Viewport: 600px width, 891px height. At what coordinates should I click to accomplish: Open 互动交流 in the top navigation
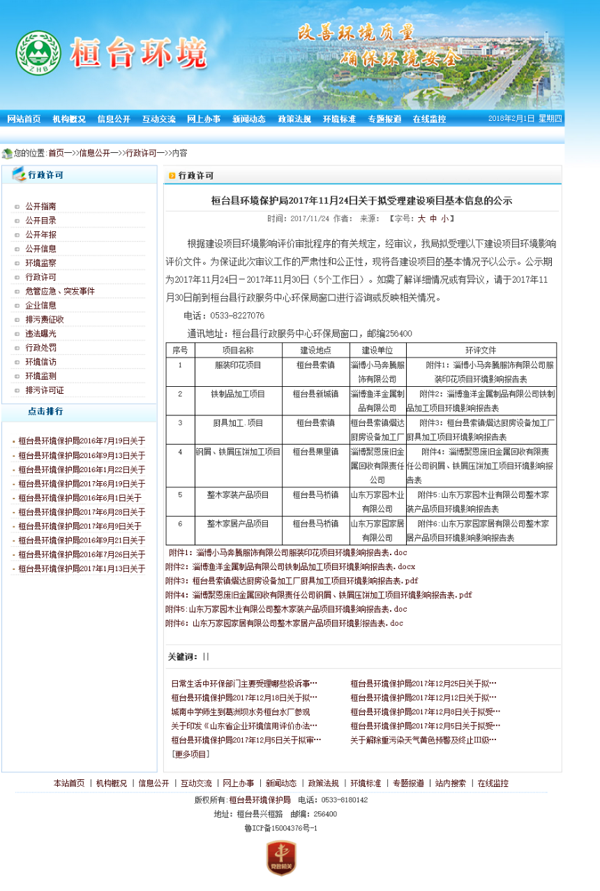(x=159, y=119)
